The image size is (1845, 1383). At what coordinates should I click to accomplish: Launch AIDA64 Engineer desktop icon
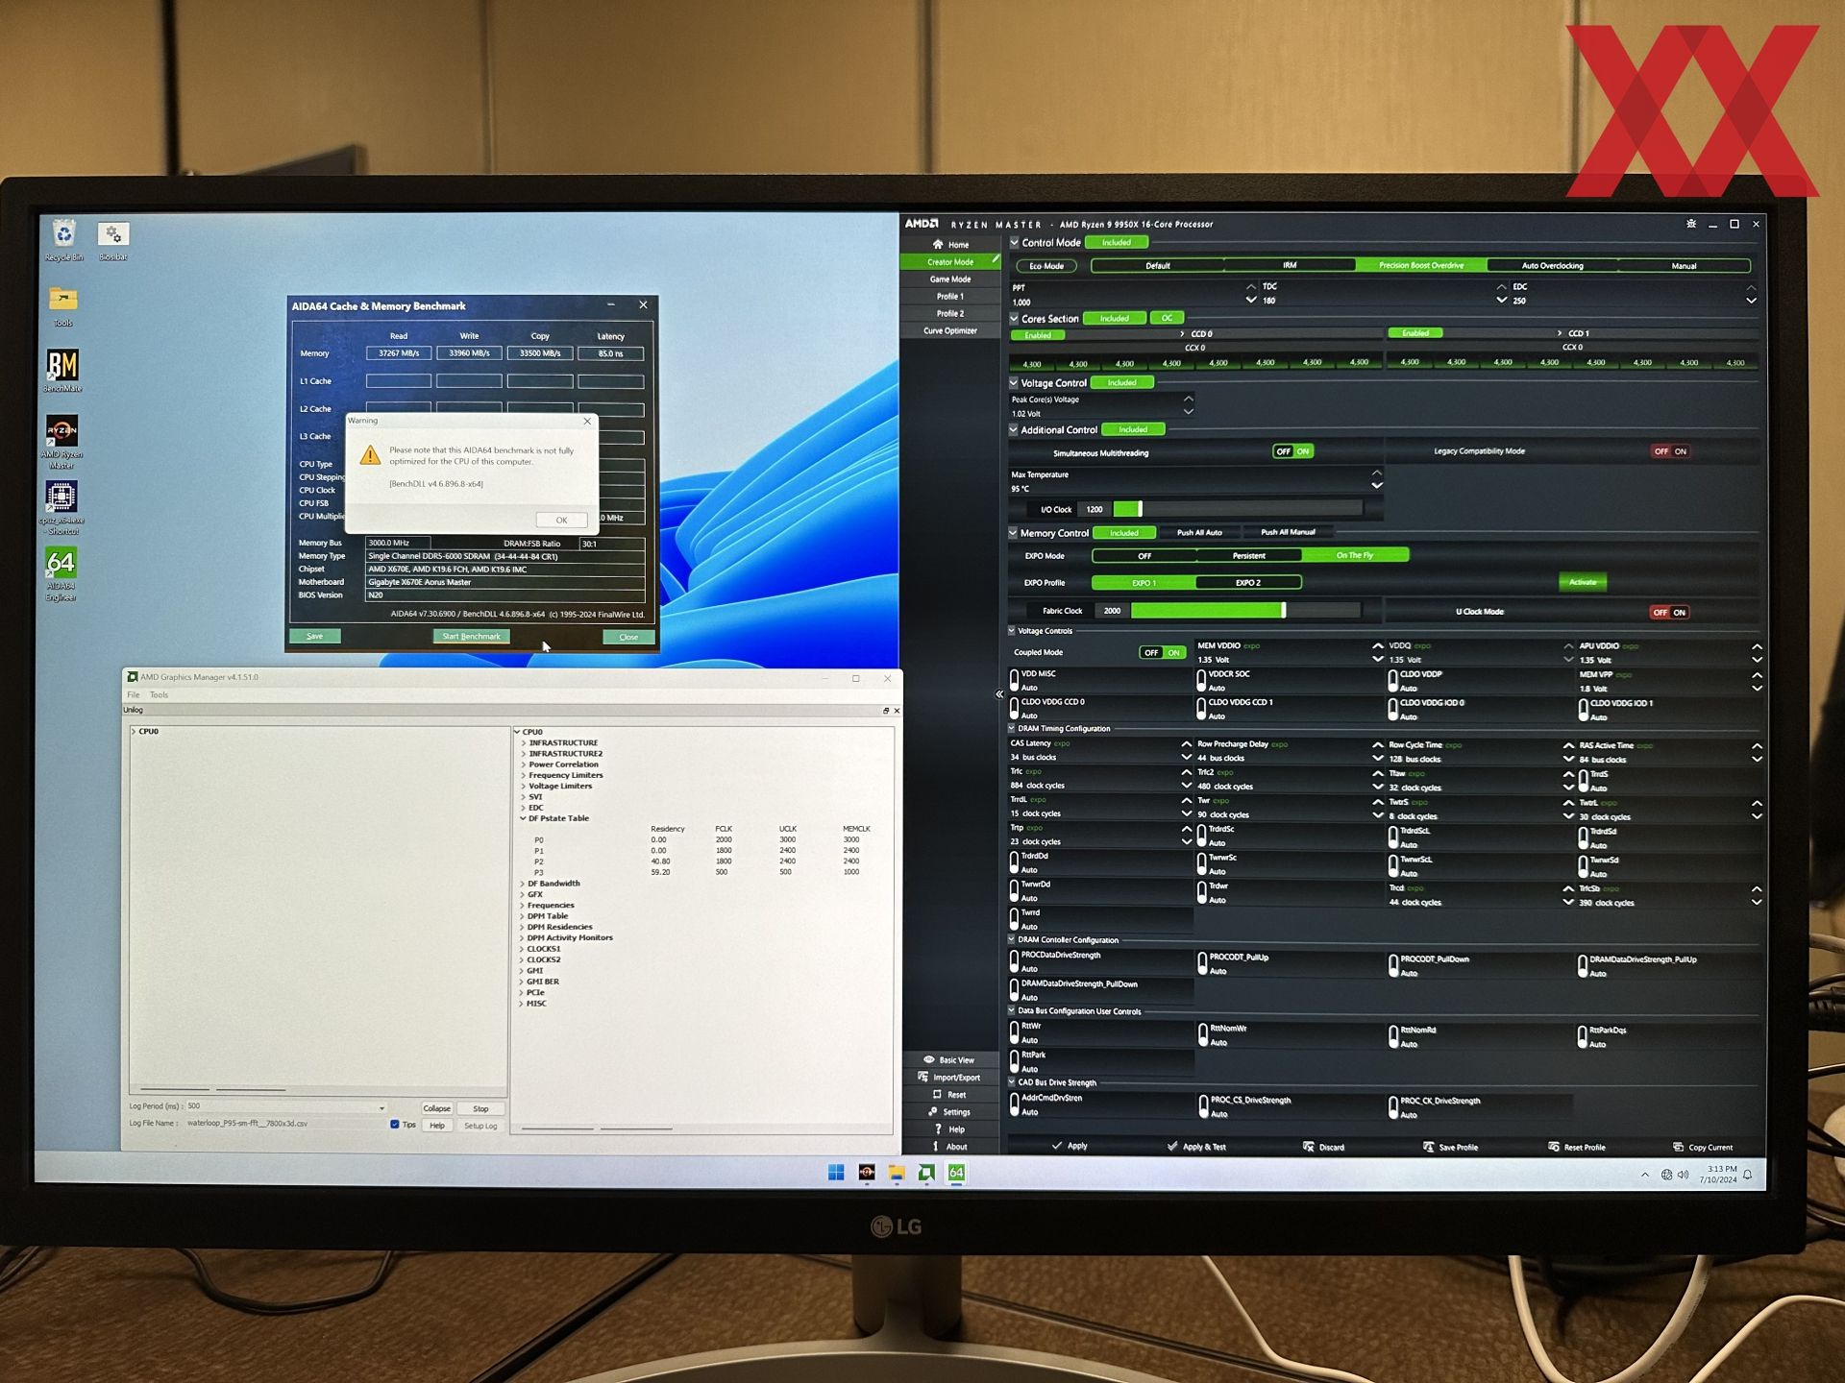click(61, 573)
